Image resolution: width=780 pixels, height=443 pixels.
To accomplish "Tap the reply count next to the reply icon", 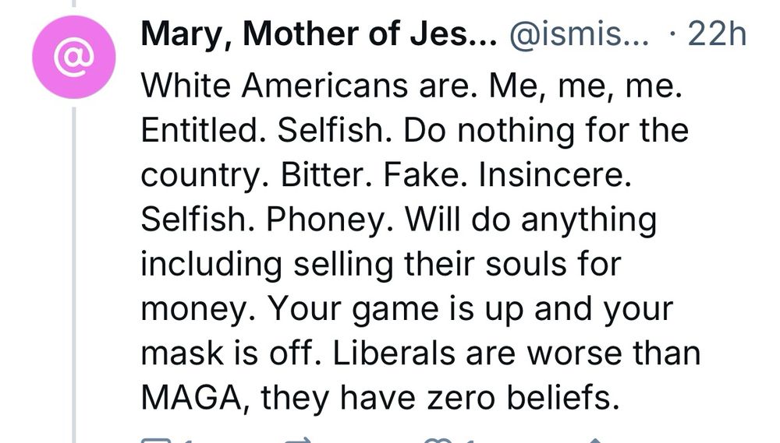I will (x=187, y=441).
